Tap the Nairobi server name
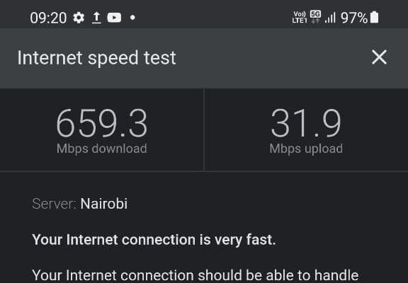 [x=104, y=204]
